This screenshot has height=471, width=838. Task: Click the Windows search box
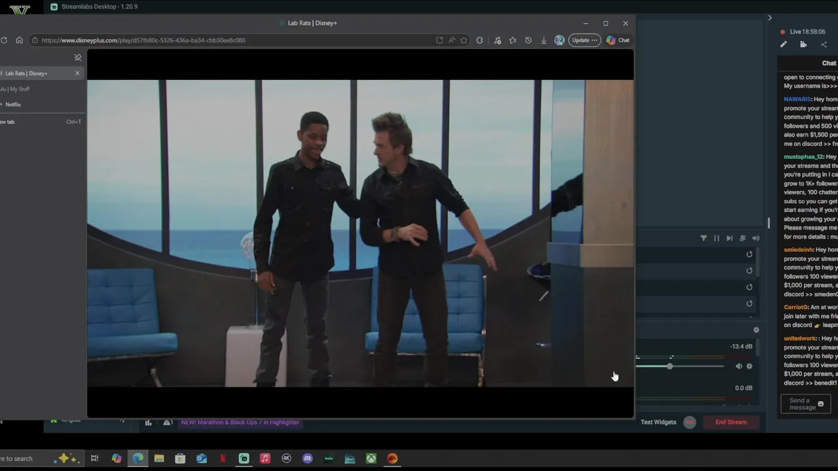click(x=41, y=459)
